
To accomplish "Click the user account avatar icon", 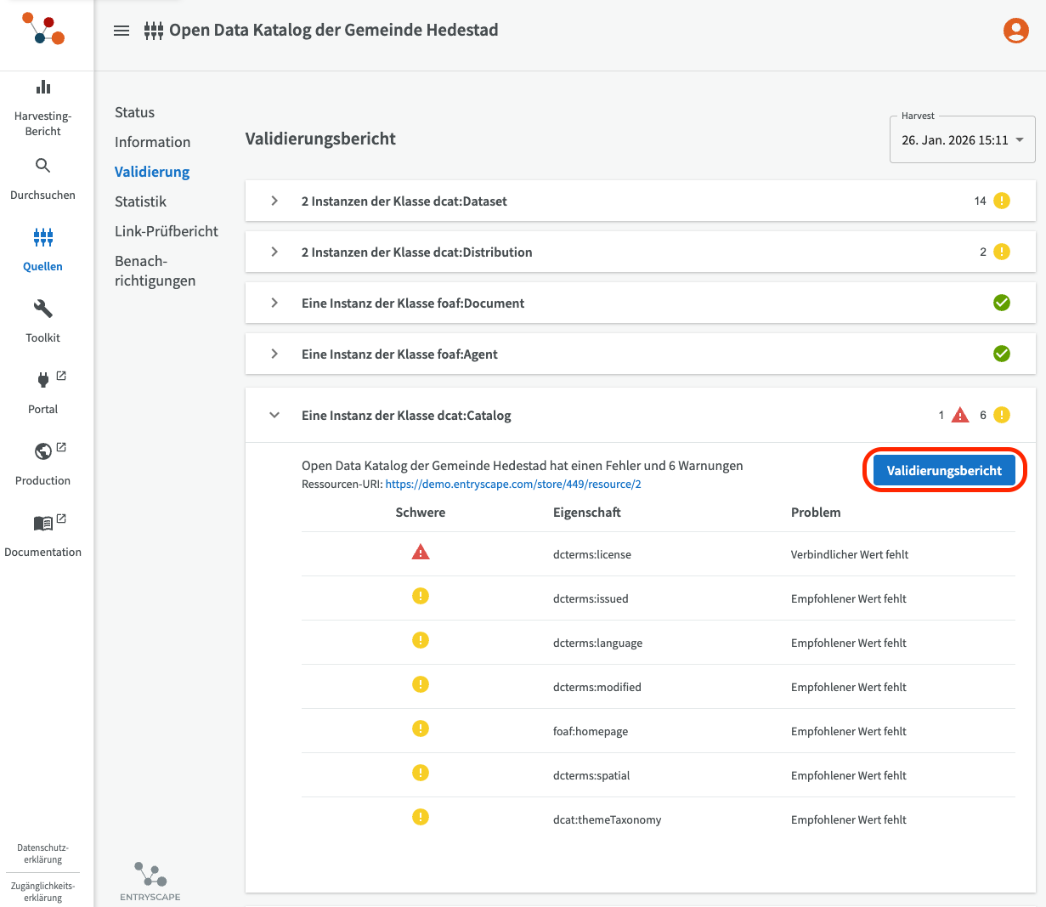I will tap(1015, 31).
